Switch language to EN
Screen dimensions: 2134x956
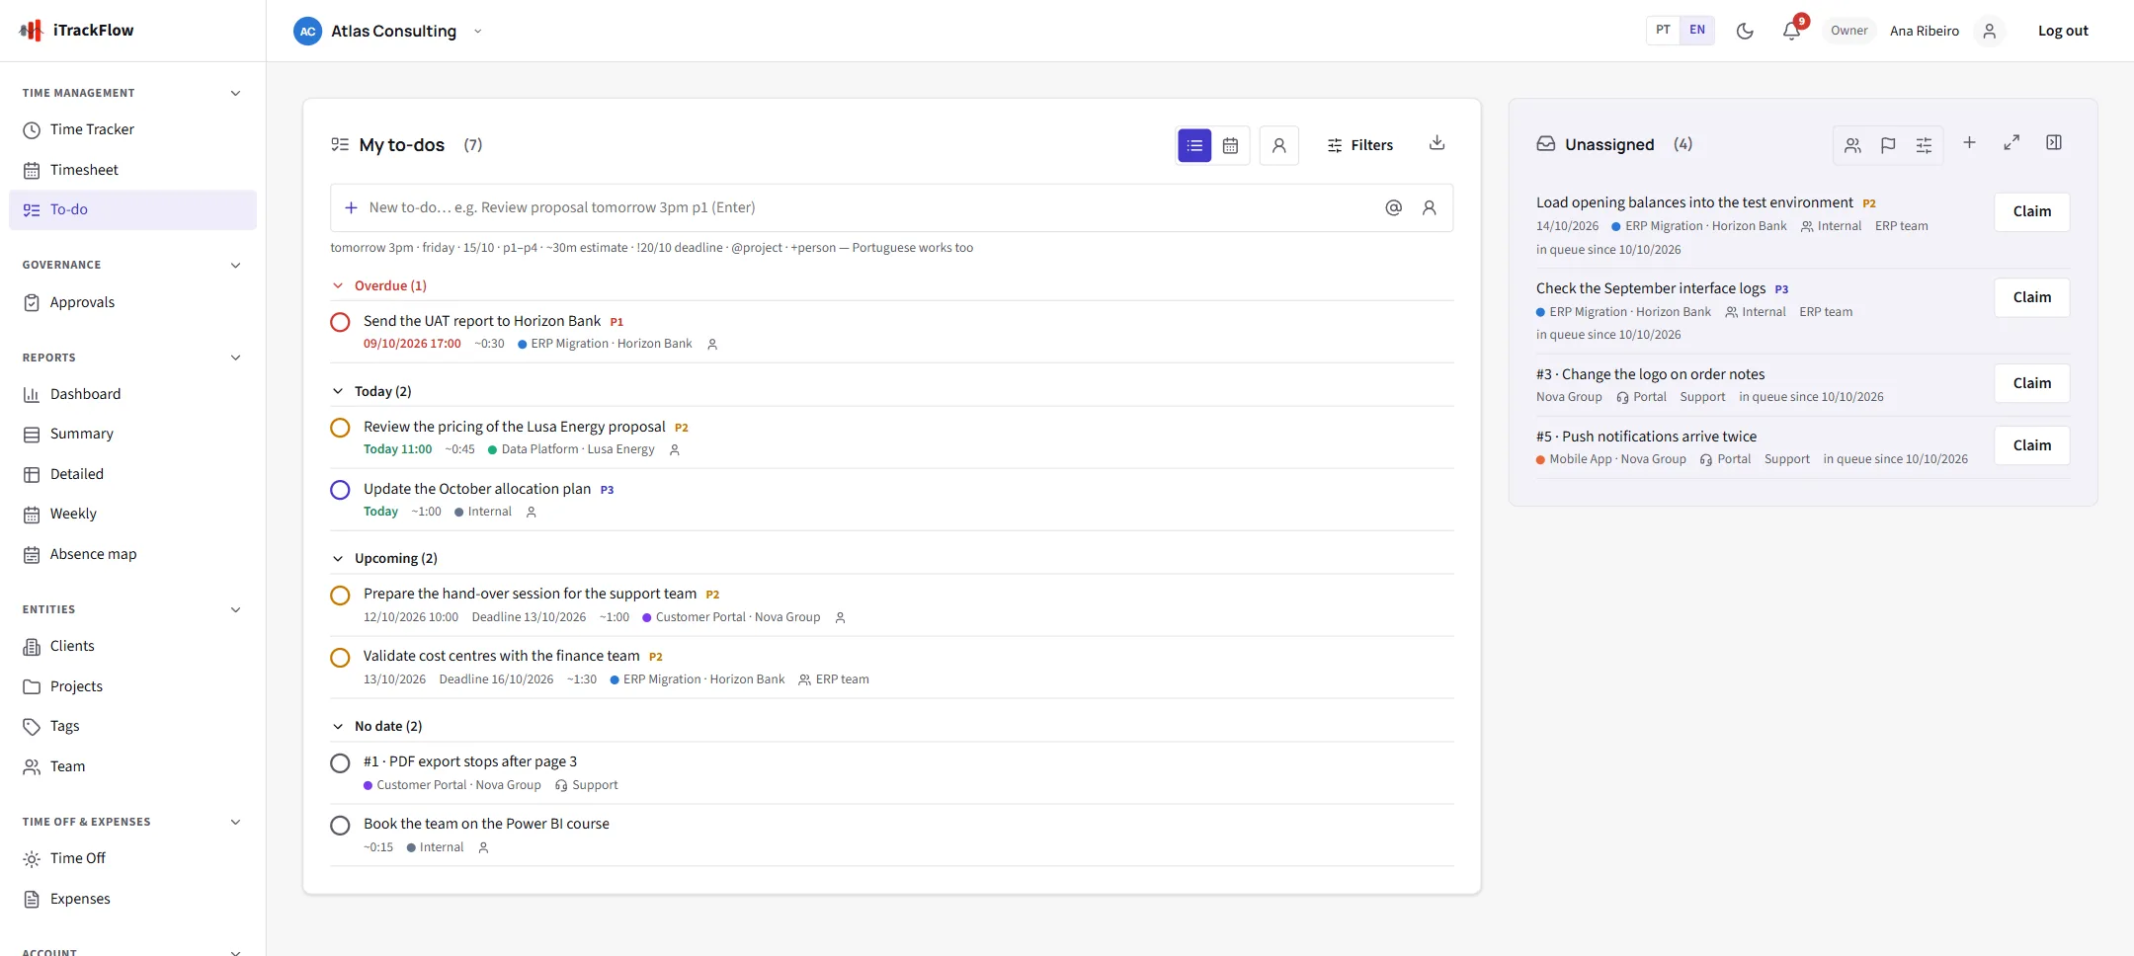1697,30
